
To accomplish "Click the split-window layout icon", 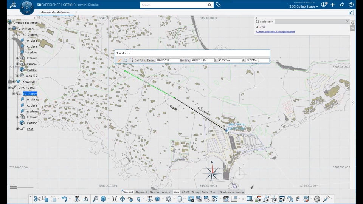I will (234, 199).
